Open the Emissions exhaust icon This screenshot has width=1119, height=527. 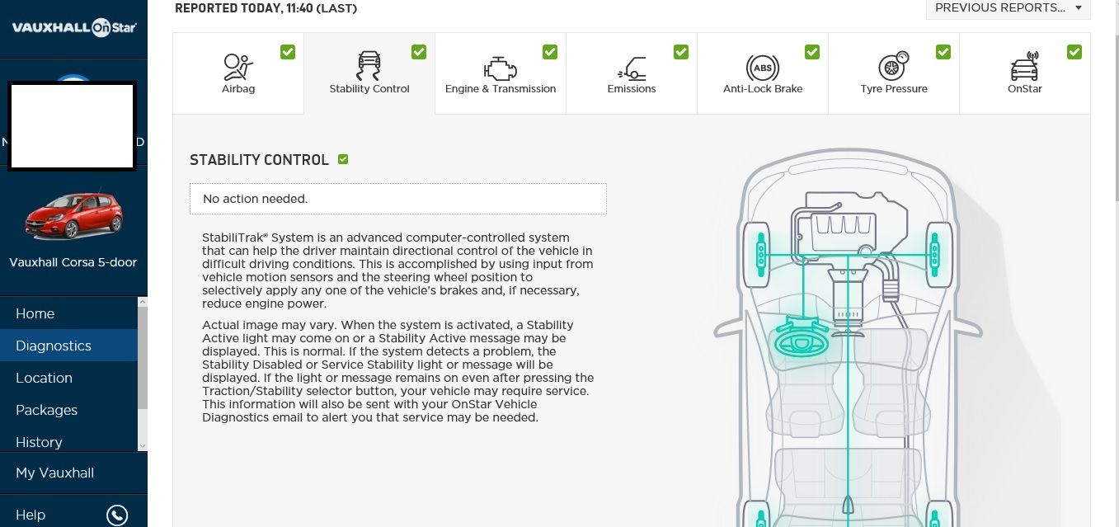631,68
